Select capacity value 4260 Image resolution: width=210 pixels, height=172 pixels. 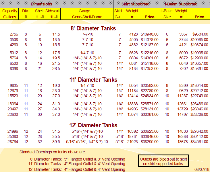click(14, 45)
